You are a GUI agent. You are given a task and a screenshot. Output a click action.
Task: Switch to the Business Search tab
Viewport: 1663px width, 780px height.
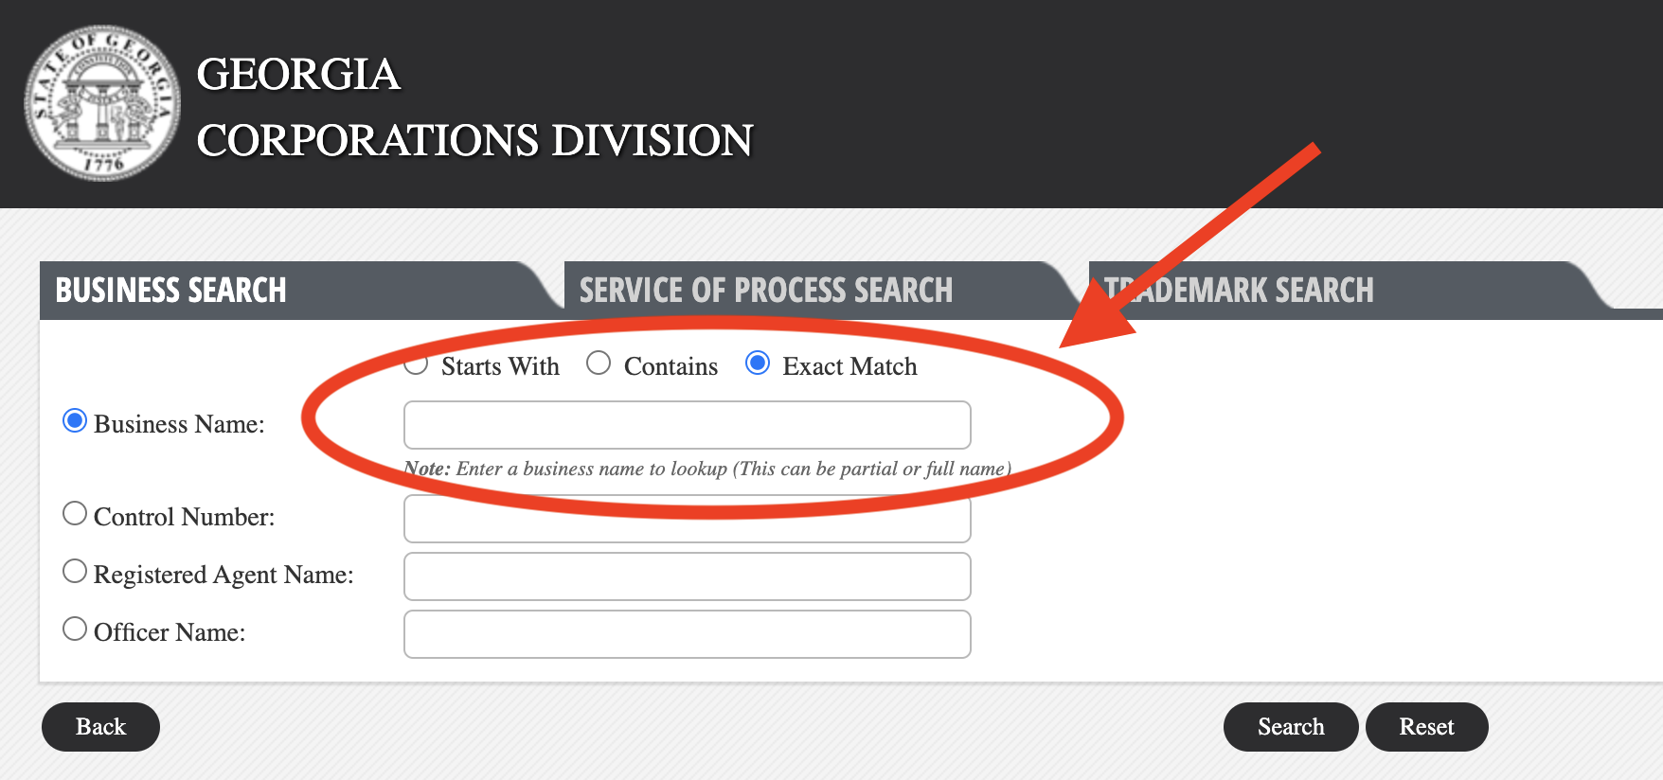coord(171,291)
